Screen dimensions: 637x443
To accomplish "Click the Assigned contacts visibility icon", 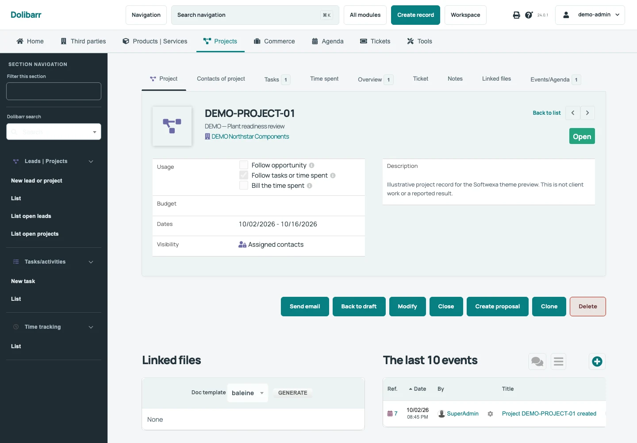I will coord(242,245).
